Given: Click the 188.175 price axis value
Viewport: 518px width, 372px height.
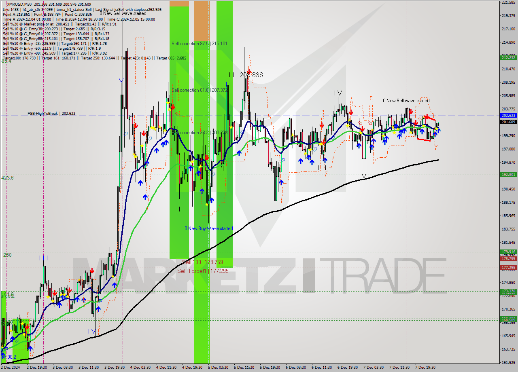Looking at the screenshot, I should pyautogui.click(x=508, y=203).
